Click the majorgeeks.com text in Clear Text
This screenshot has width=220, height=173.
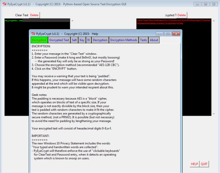(14, 21)
